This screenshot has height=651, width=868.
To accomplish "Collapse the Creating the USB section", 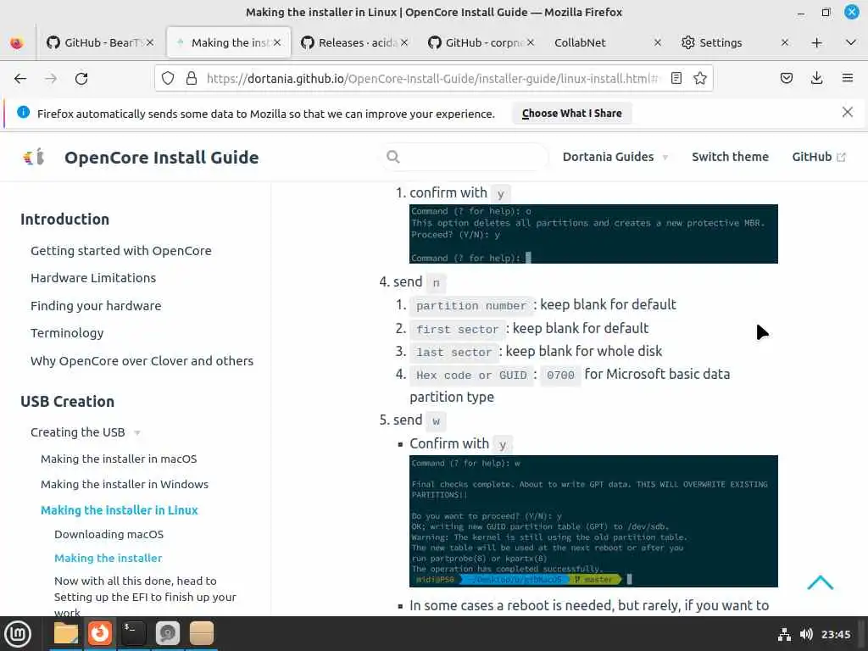I will [86, 432].
